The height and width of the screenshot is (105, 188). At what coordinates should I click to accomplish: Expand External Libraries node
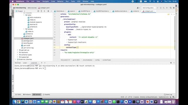click(16, 60)
